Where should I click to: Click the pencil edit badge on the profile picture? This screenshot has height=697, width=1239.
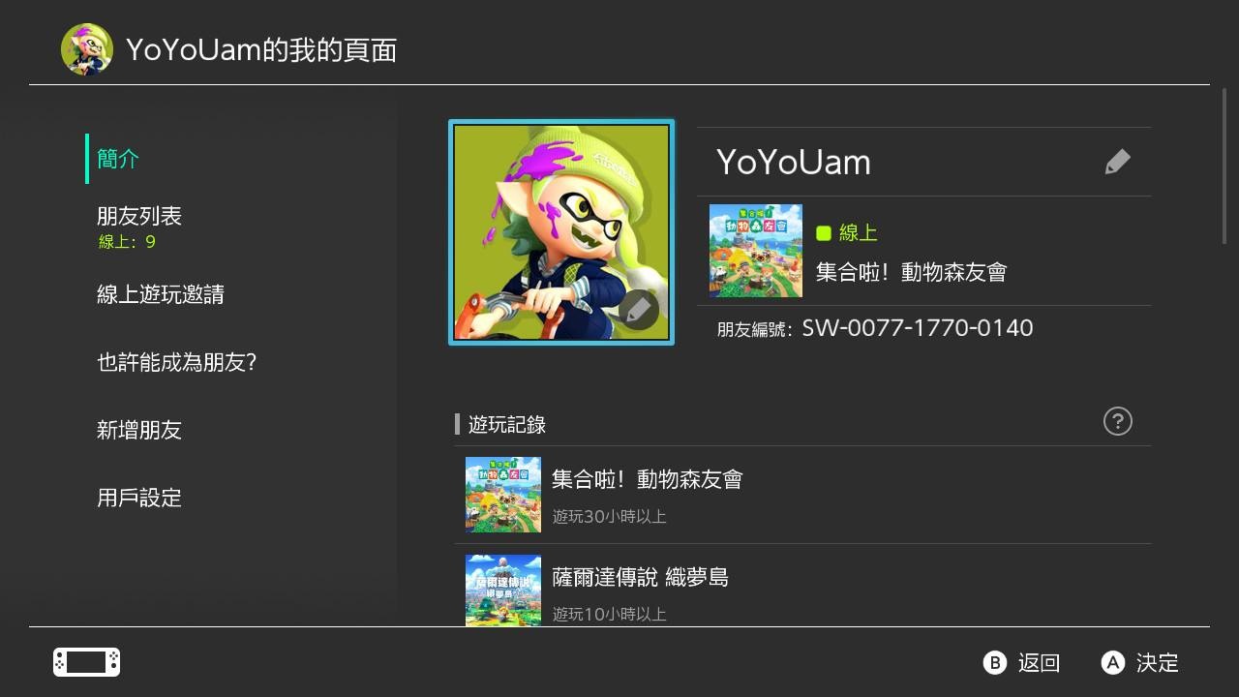click(x=637, y=310)
